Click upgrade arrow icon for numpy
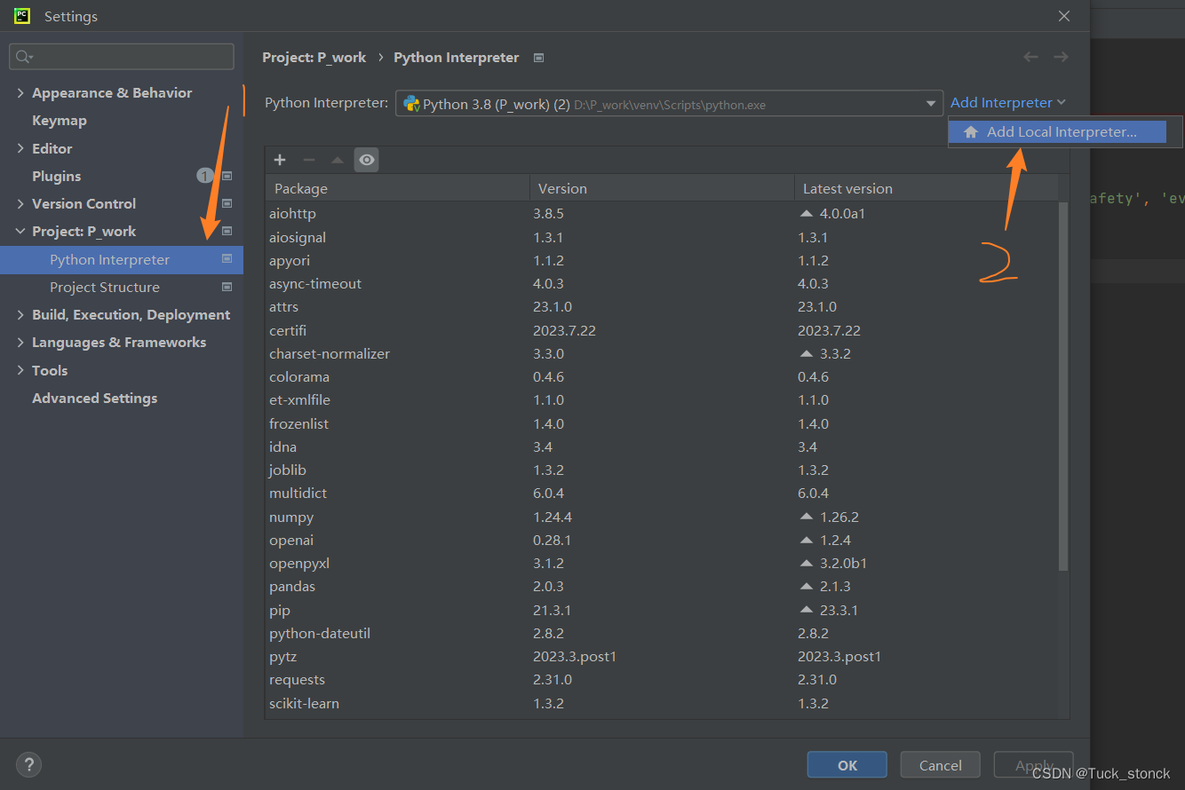The image size is (1185, 790). point(807,517)
